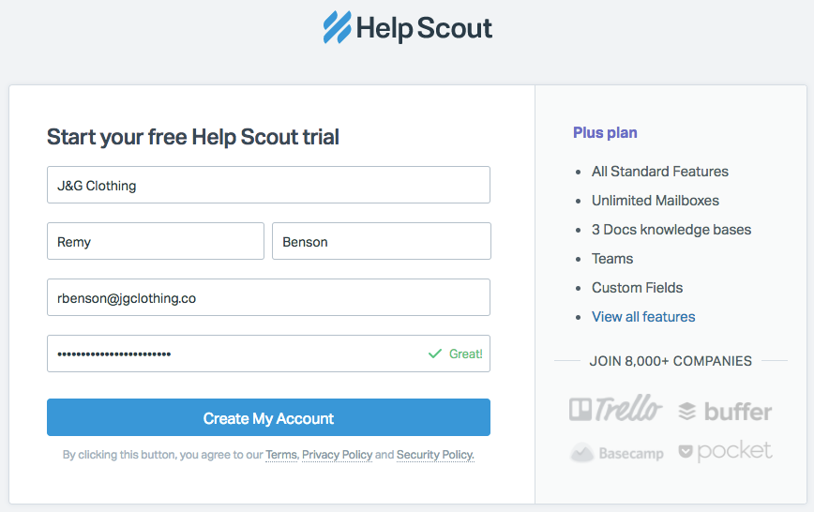Click the Help Scout logo icon
814x512 pixels.
337,27
